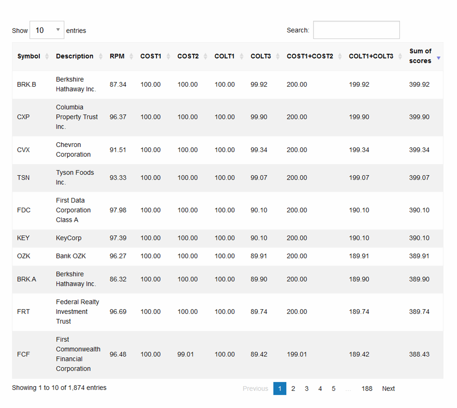Click the Description column header
457x408 pixels.
[x=75, y=56]
